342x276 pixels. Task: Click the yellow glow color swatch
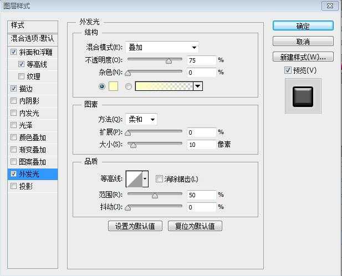[114, 86]
